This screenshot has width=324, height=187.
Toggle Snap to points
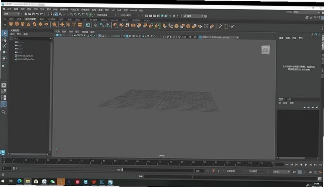pos(79,15)
